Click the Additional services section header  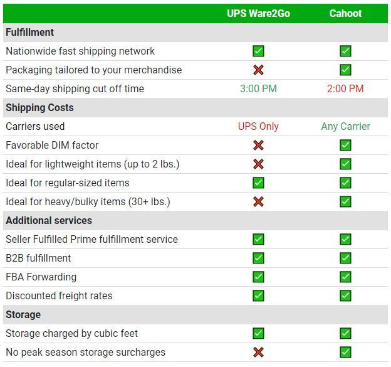(49, 220)
